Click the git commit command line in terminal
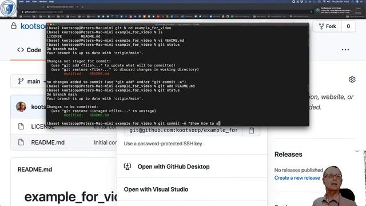Viewport: 366px width, 206px height. click(x=133, y=124)
